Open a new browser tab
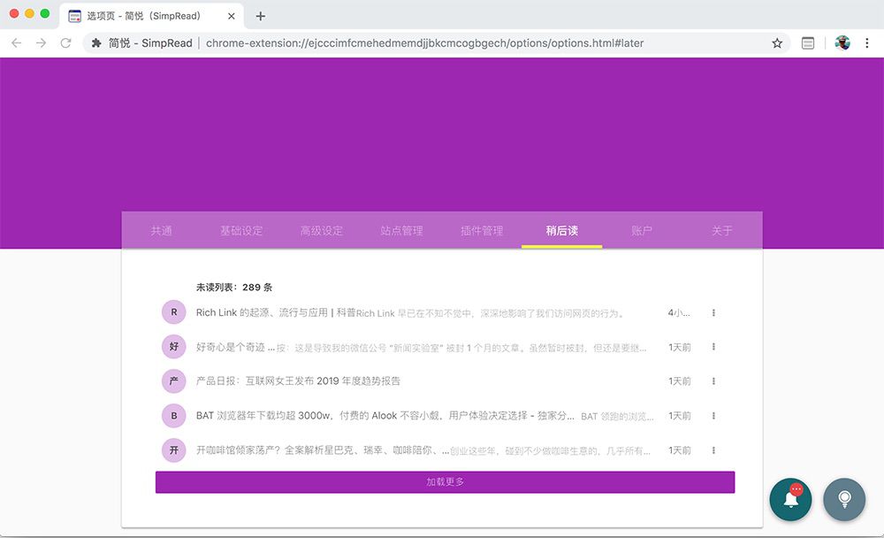The height and width of the screenshot is (538, 884). [x=261, y=16]
